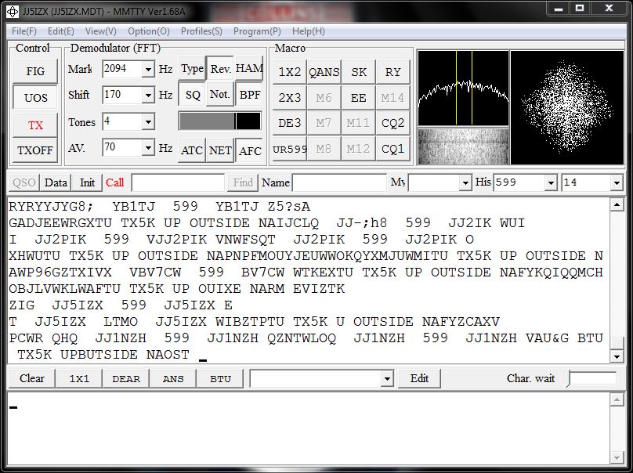Toggle Rev. to reverse mark and space
This screenshot has height=473, width=633.
pos(219,69)
